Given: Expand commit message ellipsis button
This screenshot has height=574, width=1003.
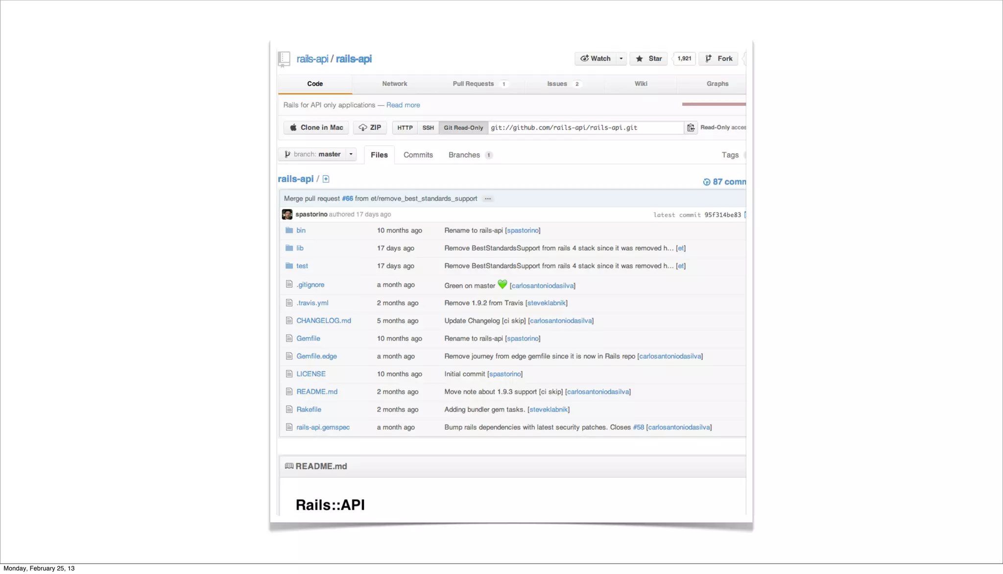Looking at the screenshot, I should pyautogui.click(x=488, y=199).
